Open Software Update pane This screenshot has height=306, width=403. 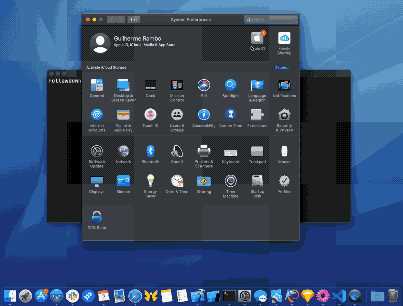(97, 151)
